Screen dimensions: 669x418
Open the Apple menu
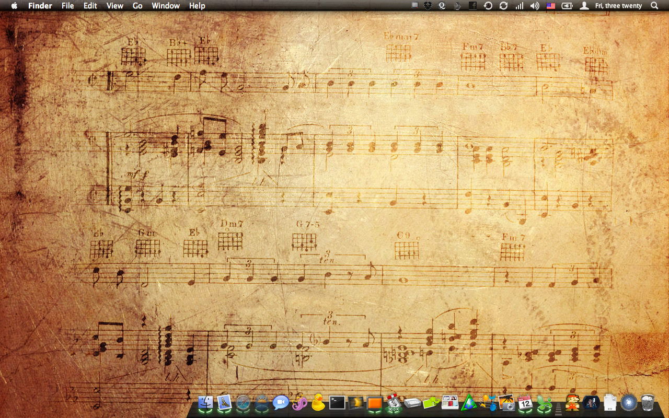[x=14, y=6]
